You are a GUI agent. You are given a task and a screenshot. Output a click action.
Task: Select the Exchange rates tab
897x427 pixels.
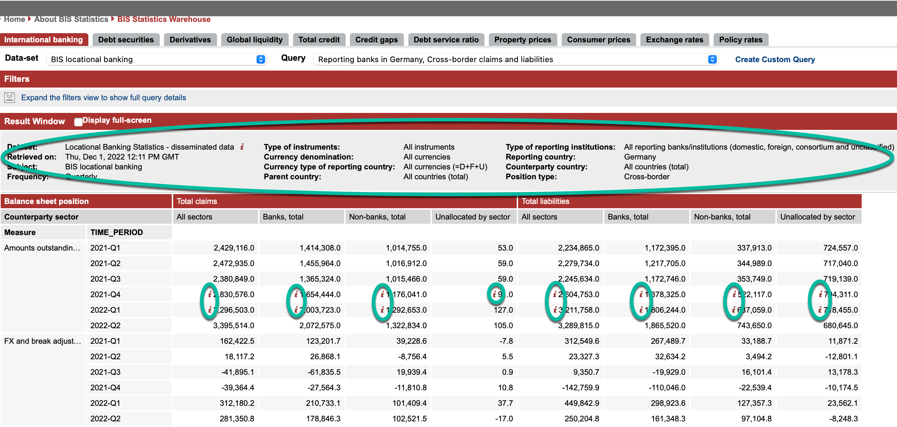(x=674, y=40)
